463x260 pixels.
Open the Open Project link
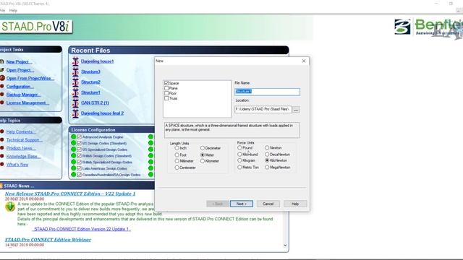pyautogui.click(x=20, y=70)
